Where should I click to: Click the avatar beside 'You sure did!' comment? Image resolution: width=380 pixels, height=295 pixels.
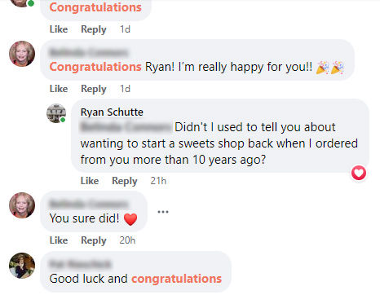22,205
